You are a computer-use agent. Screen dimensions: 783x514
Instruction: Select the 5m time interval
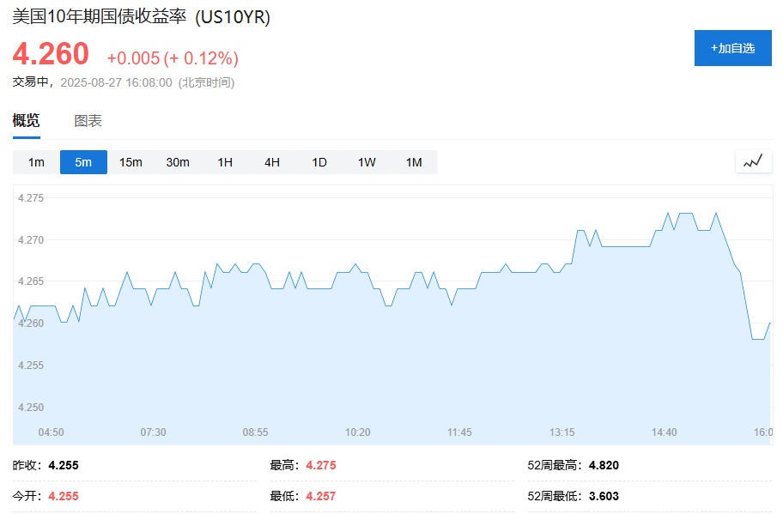83,162
